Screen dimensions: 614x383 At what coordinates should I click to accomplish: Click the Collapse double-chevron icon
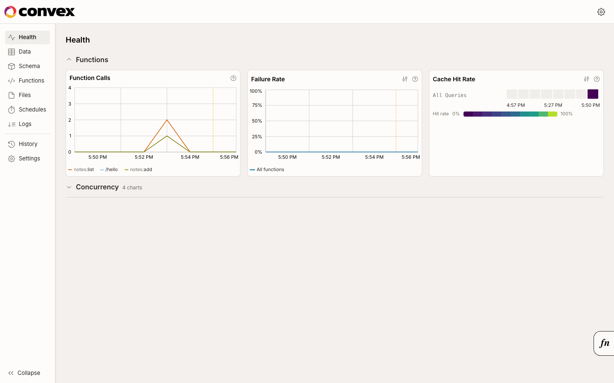click(x=11, y=373)
